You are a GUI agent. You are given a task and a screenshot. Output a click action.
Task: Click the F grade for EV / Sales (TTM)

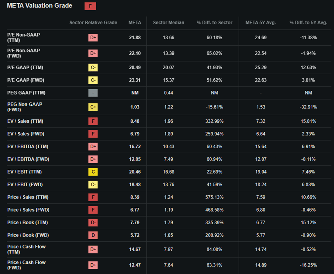[x=93, y=121]
